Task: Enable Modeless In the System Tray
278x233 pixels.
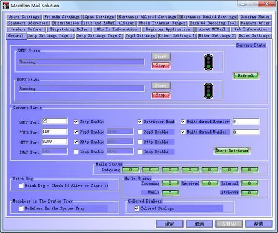Action: tap(21, 209)
